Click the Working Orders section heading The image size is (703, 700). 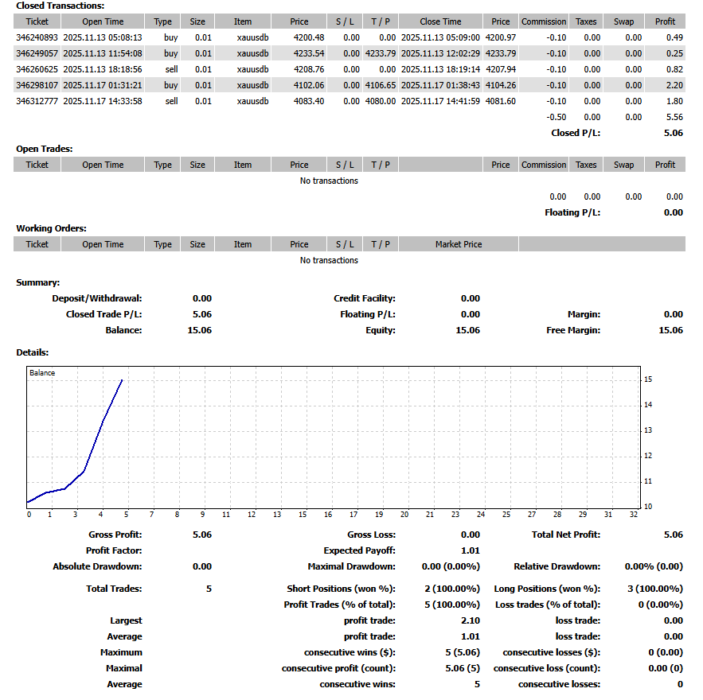click(51, 228)
